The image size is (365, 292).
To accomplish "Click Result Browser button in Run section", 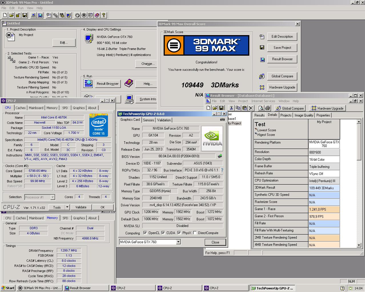I will coord(108,84).
